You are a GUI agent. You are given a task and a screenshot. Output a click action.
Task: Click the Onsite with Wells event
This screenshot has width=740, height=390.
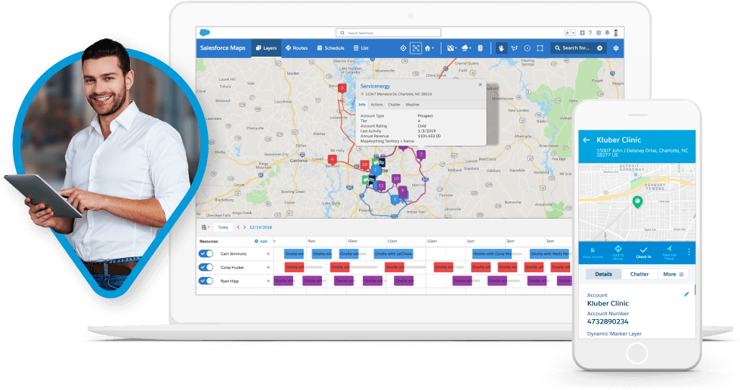tap(550, 254)
